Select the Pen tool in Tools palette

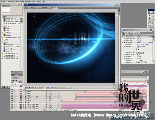point(149,18)
